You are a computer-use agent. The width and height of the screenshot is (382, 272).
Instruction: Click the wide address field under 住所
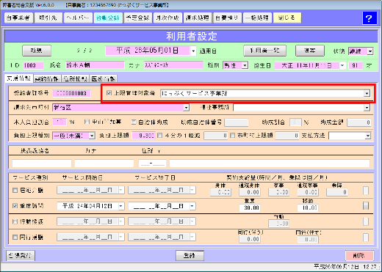pos(270,163)
